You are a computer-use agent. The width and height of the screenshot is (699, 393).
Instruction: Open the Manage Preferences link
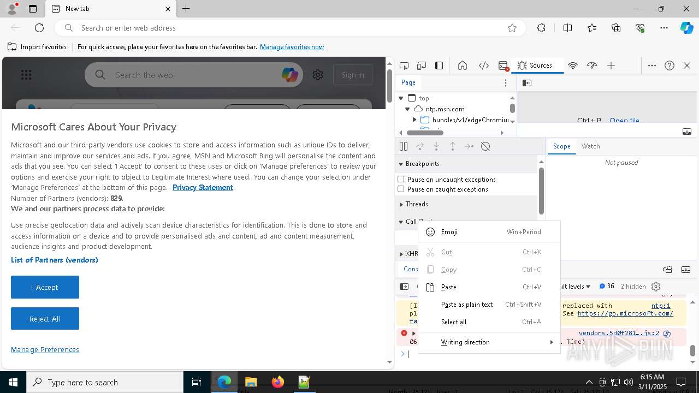[45, 349]
